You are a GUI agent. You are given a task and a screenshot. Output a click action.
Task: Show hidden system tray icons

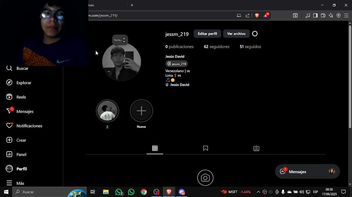point(258,192)
